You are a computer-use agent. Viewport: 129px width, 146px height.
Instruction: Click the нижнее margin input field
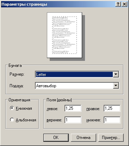[x=112, y=120]
